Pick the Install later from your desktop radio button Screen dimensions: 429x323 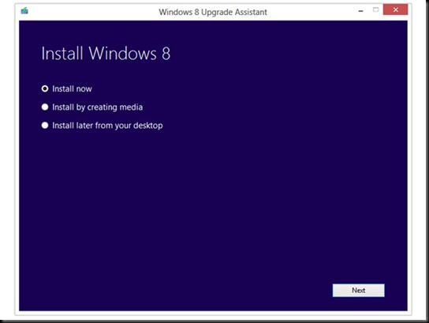pos(45,126)
